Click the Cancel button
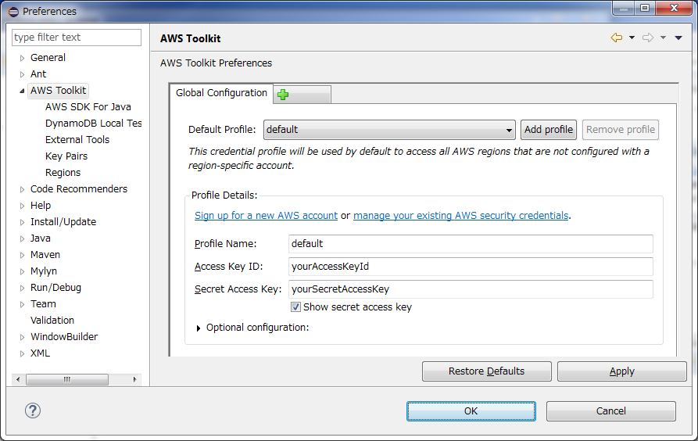This screenshot has height=441, width=698. pyautogui.click(x=610, y=411)
